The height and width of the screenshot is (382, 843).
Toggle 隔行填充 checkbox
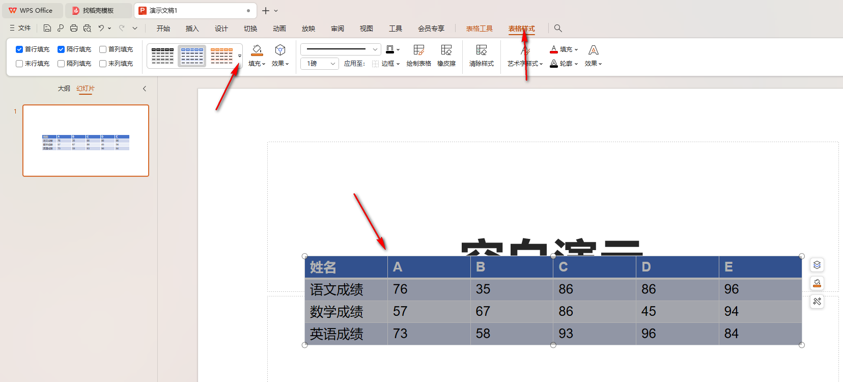click(61, 49)
